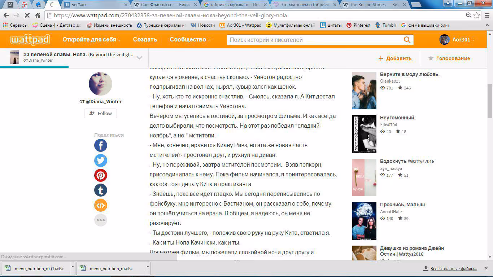Stop loading the page
This screenshot has width=493, height=277.
pos(27,16)
